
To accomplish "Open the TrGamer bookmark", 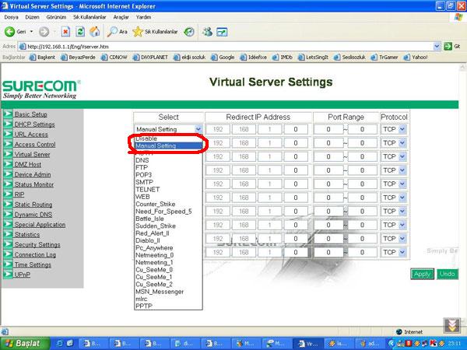I will point(384,57).
